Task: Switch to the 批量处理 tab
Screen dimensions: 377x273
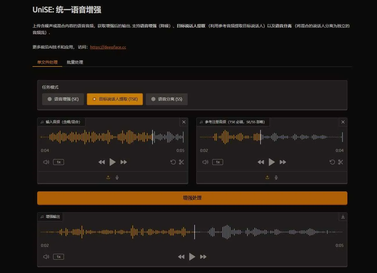Action: tap(75, 62)
